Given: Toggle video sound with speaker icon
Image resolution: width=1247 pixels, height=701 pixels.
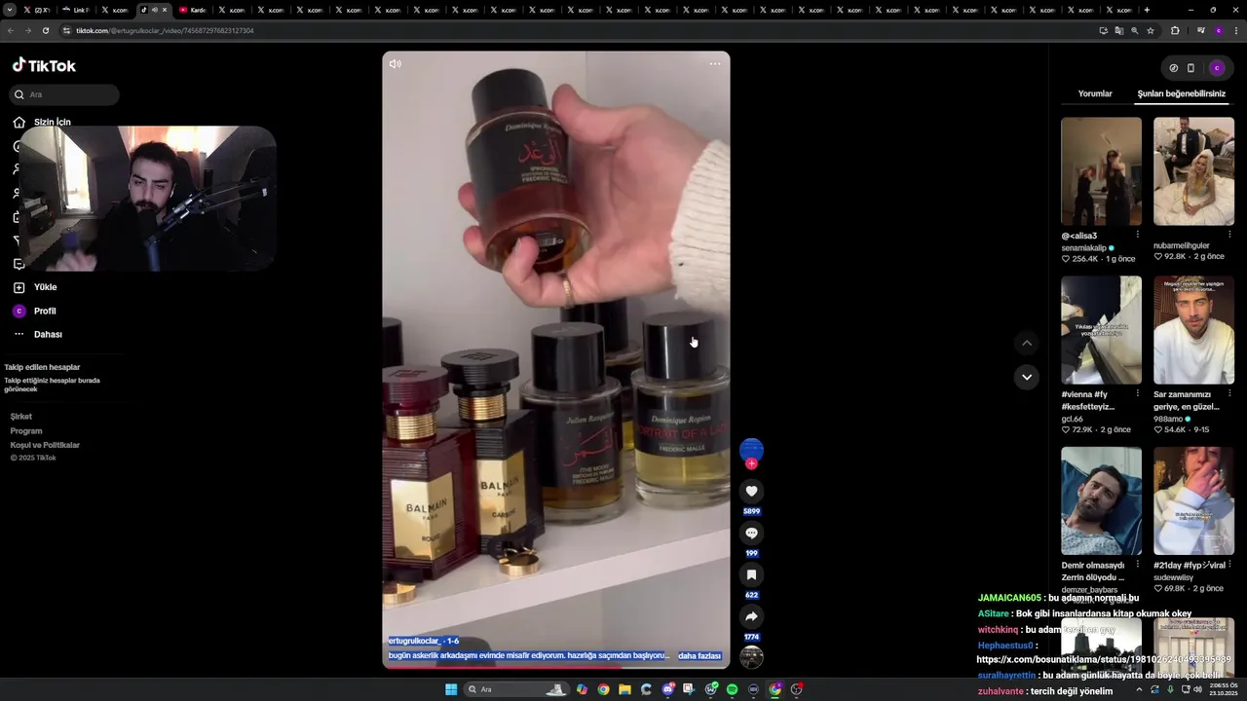Looking at the screenshot, I should [x=395, y=64].
